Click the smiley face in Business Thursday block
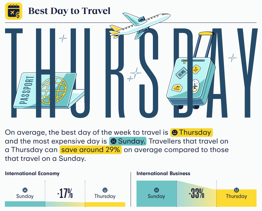This screenshot has width=262, height=211. (236, 190)
